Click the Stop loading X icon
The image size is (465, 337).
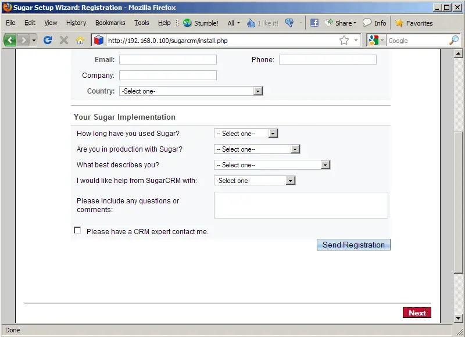(x=64, y=40)
